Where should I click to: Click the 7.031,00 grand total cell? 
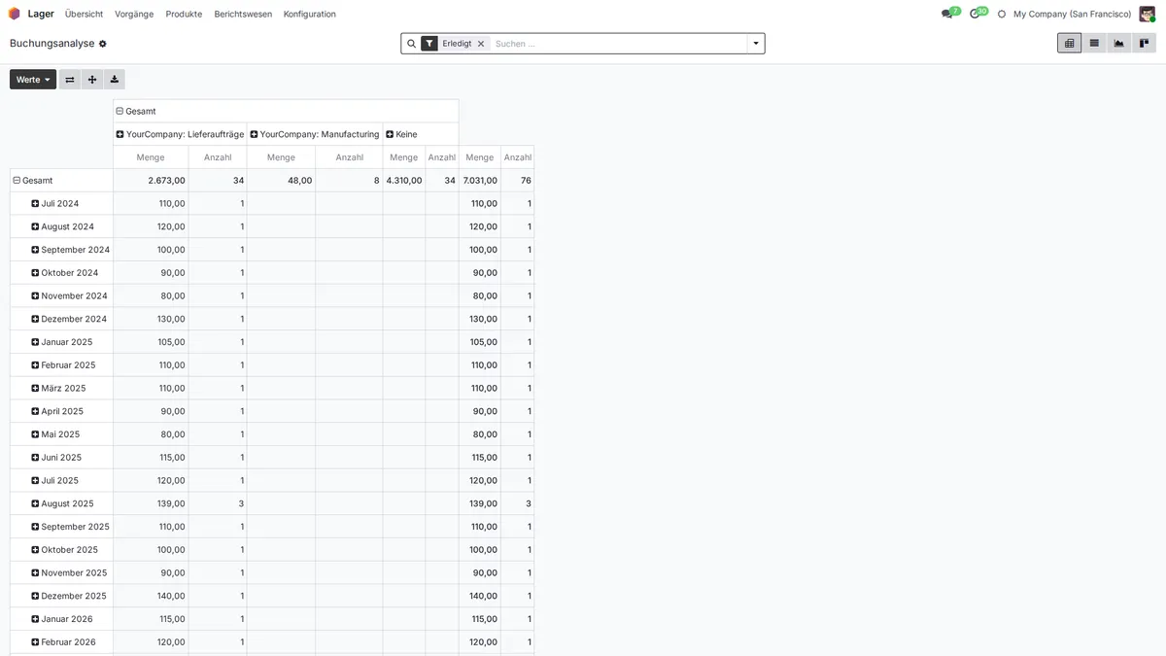click(x=480, y=180)
